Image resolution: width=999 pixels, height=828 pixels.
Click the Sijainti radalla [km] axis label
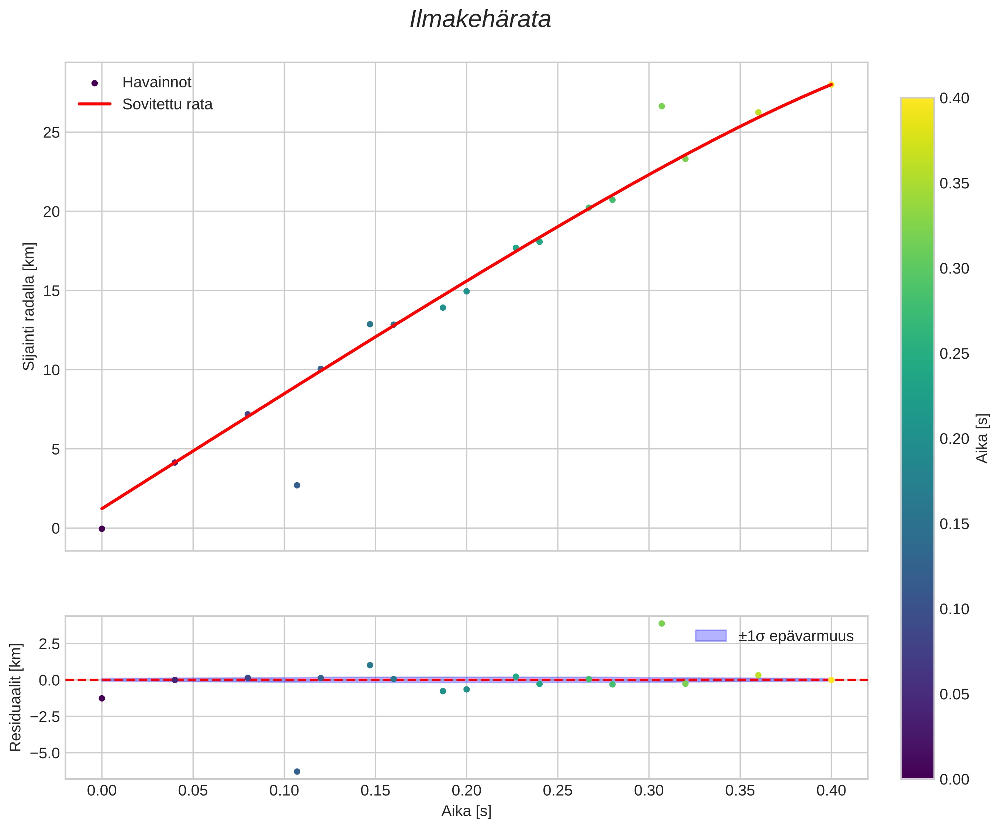29,307
